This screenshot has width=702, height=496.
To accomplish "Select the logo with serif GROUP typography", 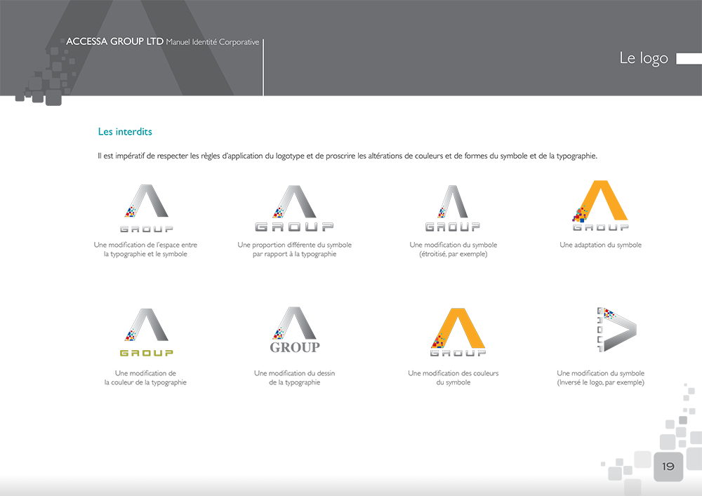I will click(x=295, y=330).
